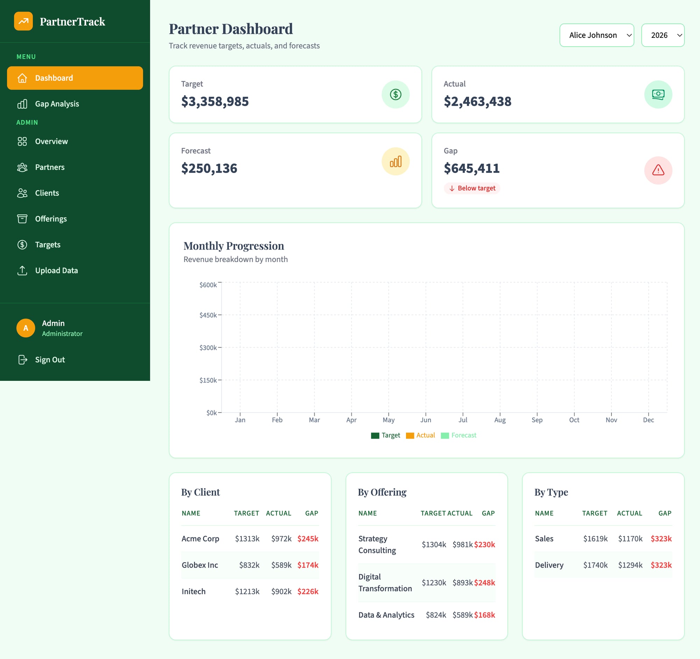Screen dimensions: 700x659
Task: Select Dashboard in the menu
Action: tap(75, 78)
